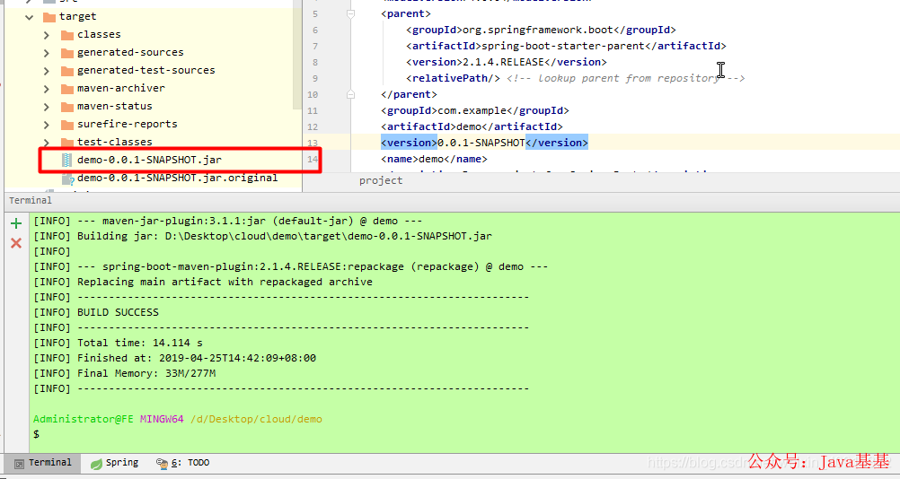Select the classes folder icon
Viewport: 900px width, 479px height.
coord(67,35)
